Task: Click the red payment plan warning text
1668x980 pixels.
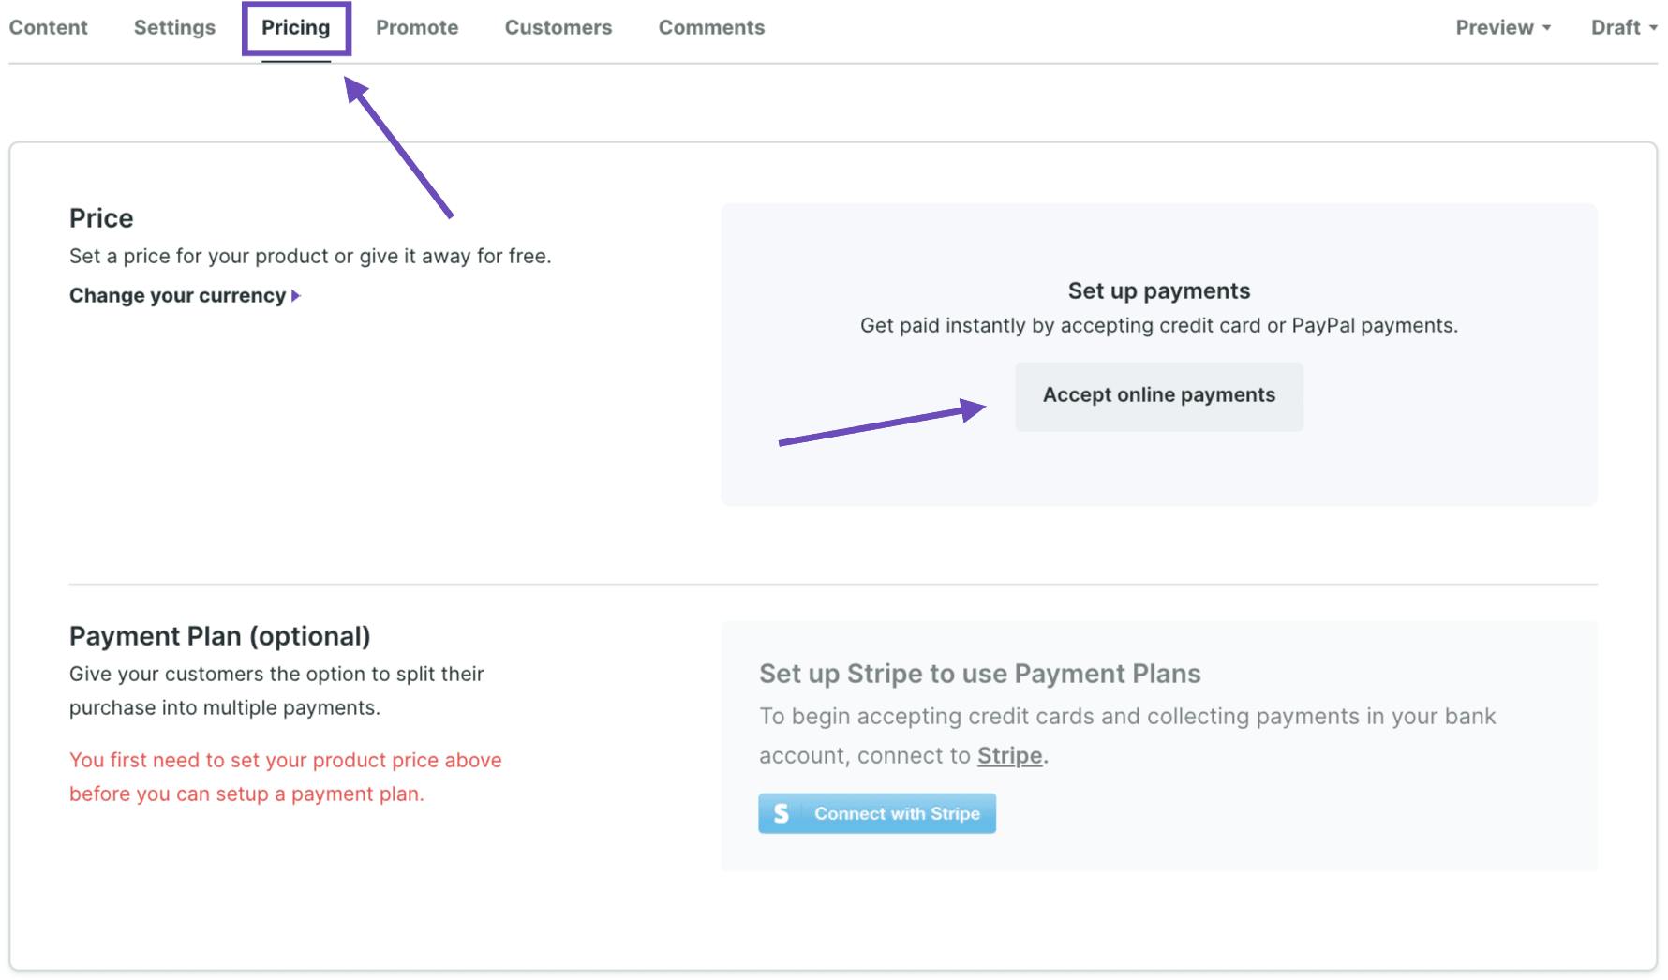Action: click(x=286, y=777)
